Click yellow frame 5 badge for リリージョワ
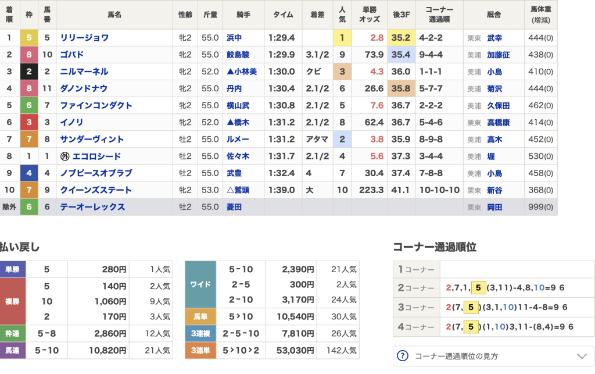This screenshot has width=595, height=374. click(29, 38)
